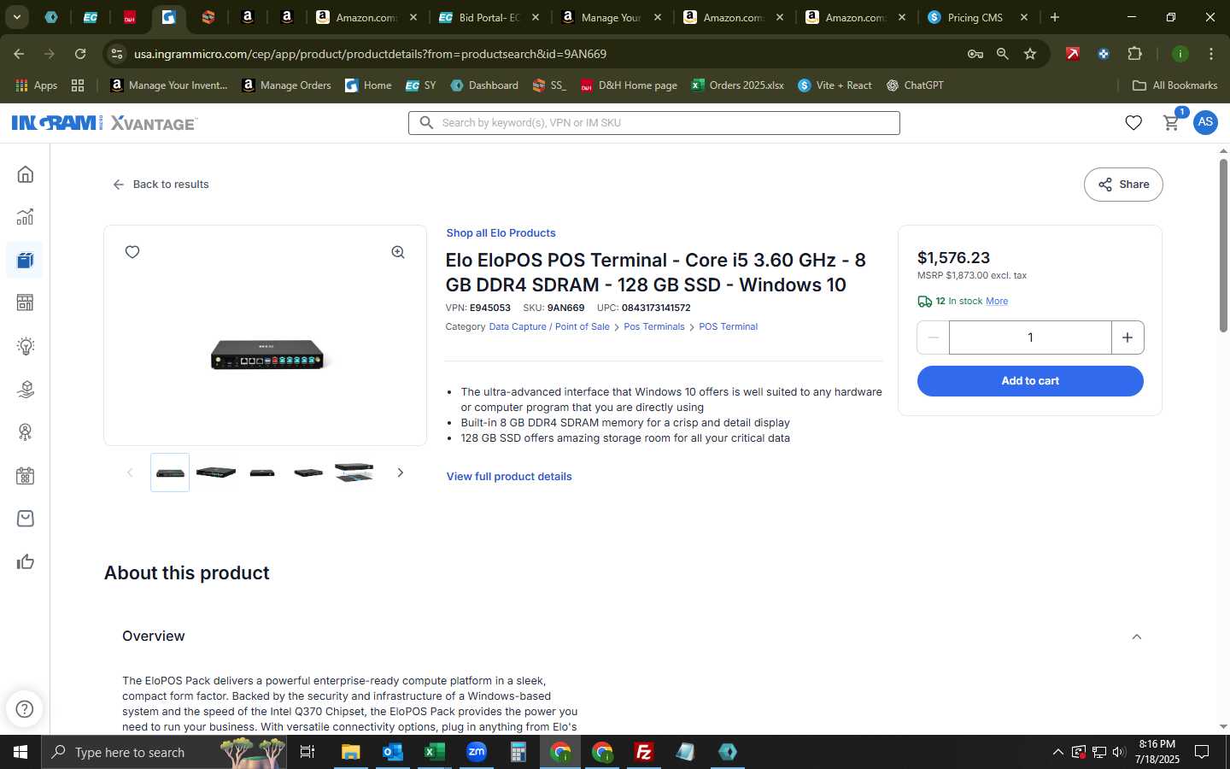
Task: Open the analytics chart sidebar icon
Action: (26, 217)
